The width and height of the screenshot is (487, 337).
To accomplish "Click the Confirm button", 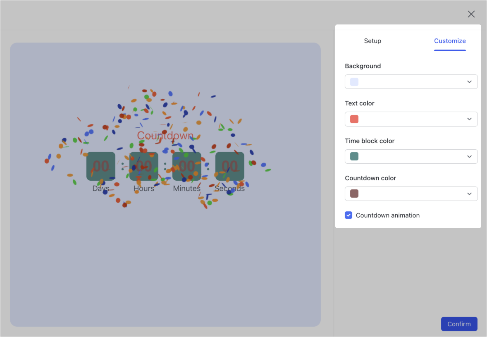I will click(459, 324).
